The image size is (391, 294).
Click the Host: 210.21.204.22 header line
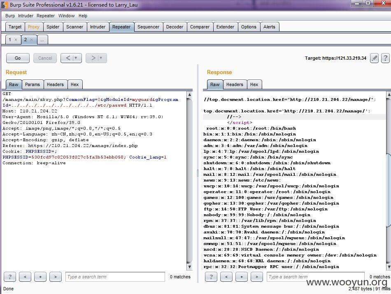30,111
